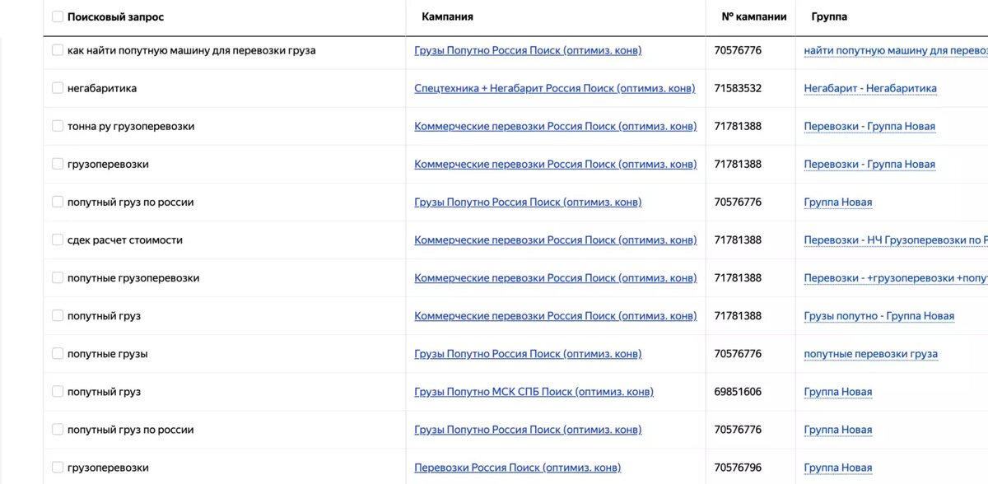The width and height of the screenshot is (988, 484).
Task: Click the Кампания column header
Action: click(x=447, y=16)
